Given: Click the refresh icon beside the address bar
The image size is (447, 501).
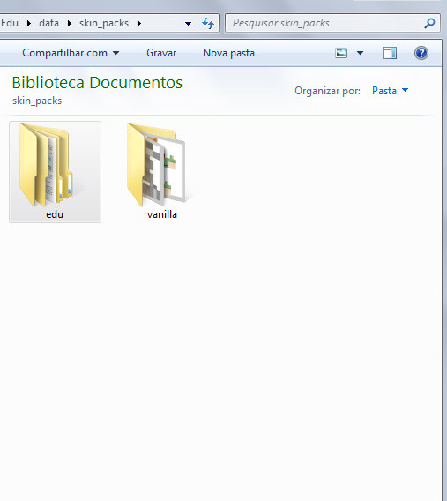Looking at the screenshot, I should (208, 23).
